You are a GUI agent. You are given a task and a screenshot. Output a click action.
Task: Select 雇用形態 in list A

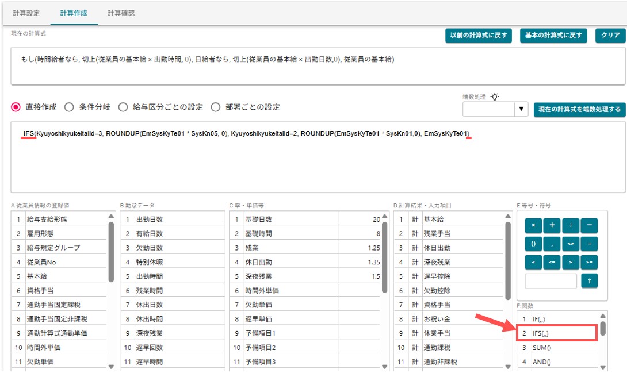pos(59,233)
